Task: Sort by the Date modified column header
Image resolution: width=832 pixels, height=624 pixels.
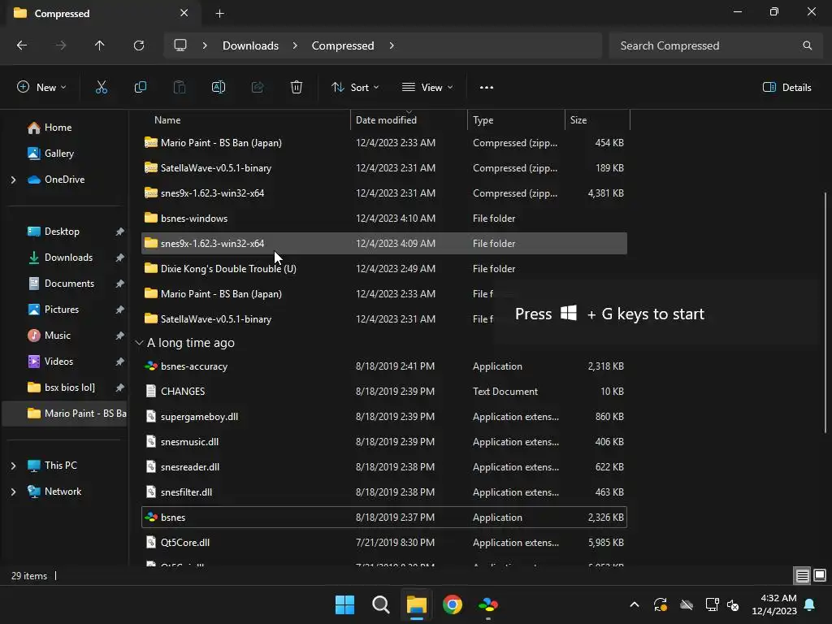Action: (x=409, y=120)
